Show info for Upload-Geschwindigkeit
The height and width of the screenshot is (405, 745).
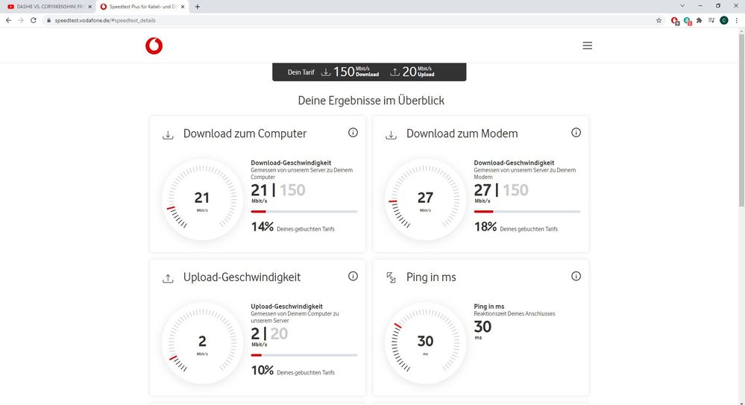pos(353,276)
